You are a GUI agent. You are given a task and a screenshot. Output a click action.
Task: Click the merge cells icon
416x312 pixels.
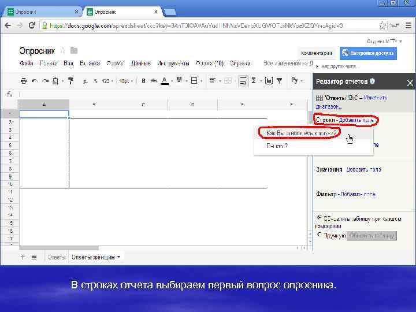pos(228,81)
